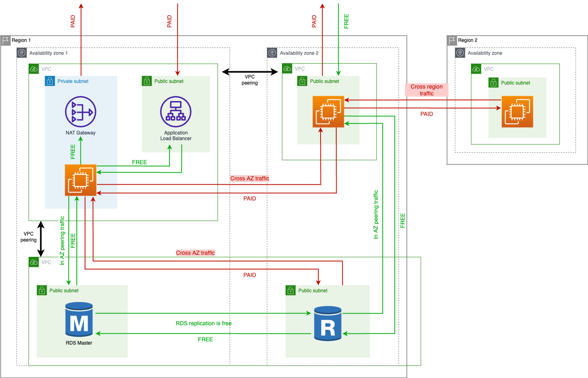Select the "Availability zone 2" label
Screen dimensions: 588x378
click(299, 53)
